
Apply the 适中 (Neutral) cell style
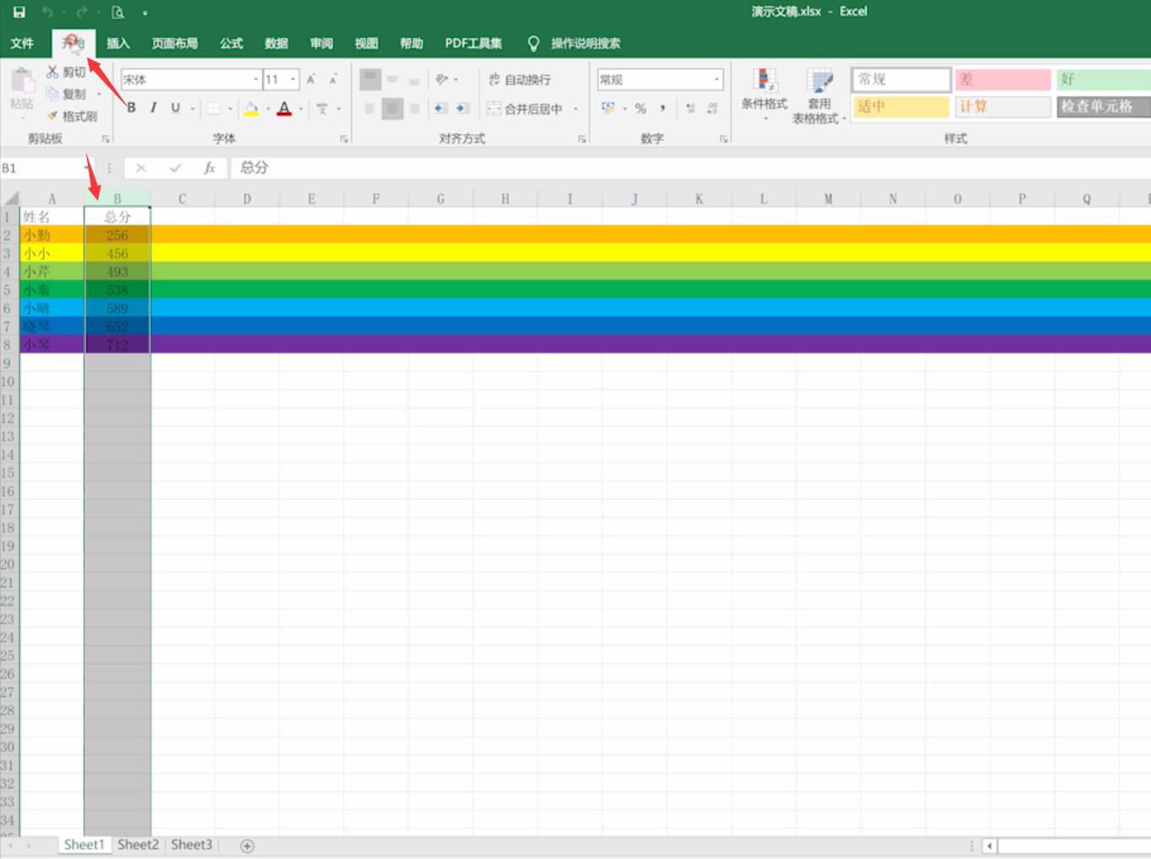(x=901, y=106)
